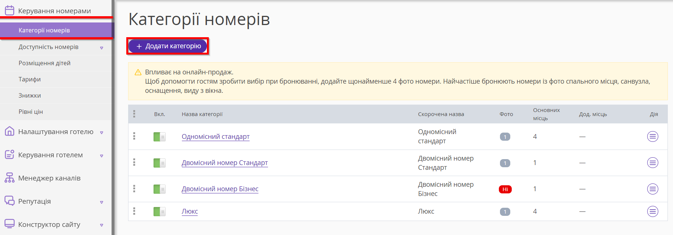Open action menu for Одномісний стандарт row

(x=653, y=137)
